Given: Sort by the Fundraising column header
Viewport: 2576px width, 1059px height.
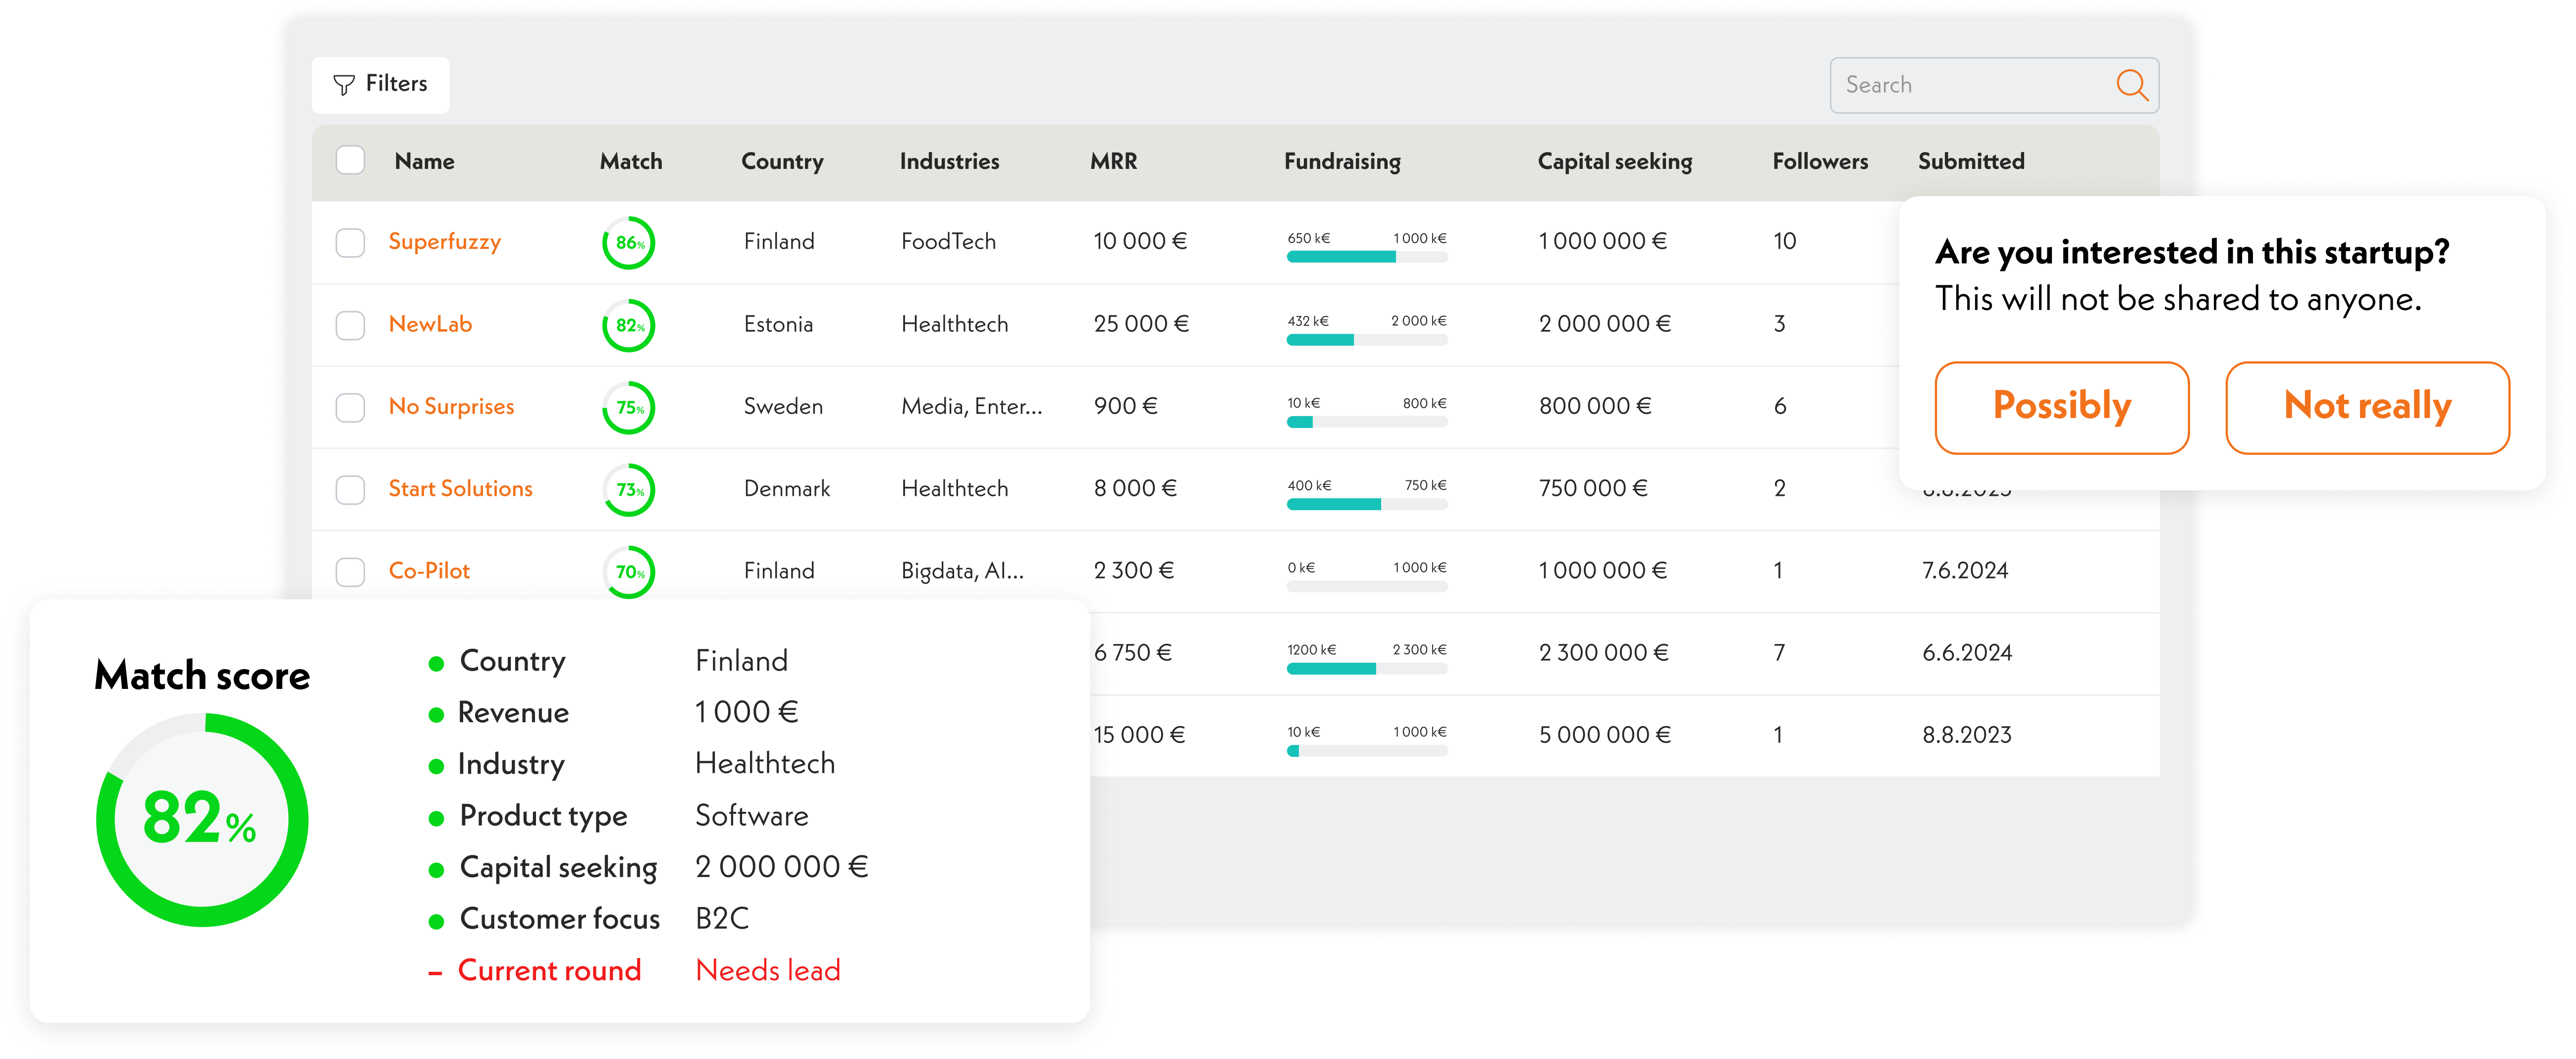Looking at the screenshot, I should tap(1342, 162).
